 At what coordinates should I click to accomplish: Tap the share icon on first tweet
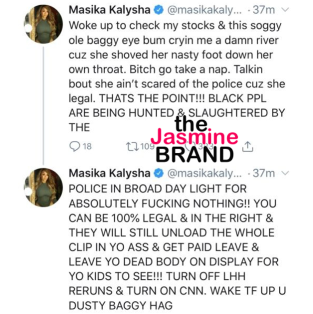coord(248,146)
